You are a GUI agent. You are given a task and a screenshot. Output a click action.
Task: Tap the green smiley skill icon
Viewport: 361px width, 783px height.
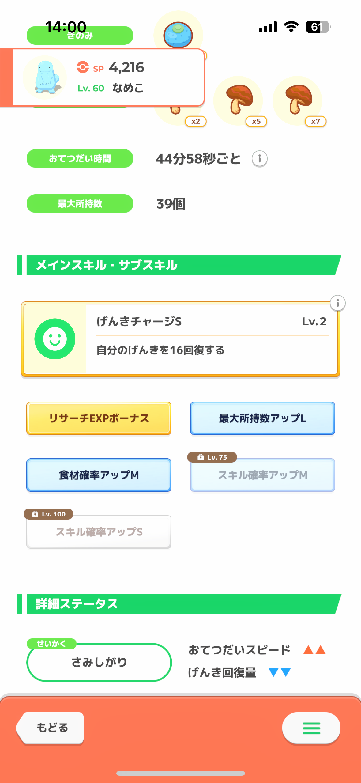(x=55, y=339)
